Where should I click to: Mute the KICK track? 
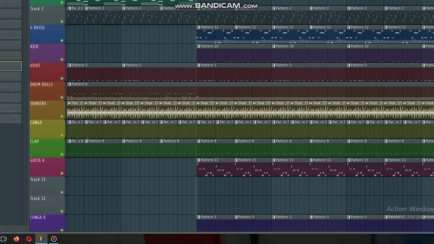(62, 60)
